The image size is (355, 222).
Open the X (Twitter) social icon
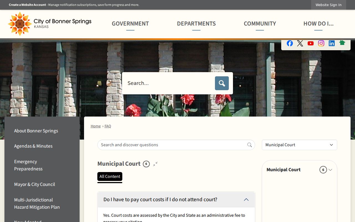[x=300, y=43]
